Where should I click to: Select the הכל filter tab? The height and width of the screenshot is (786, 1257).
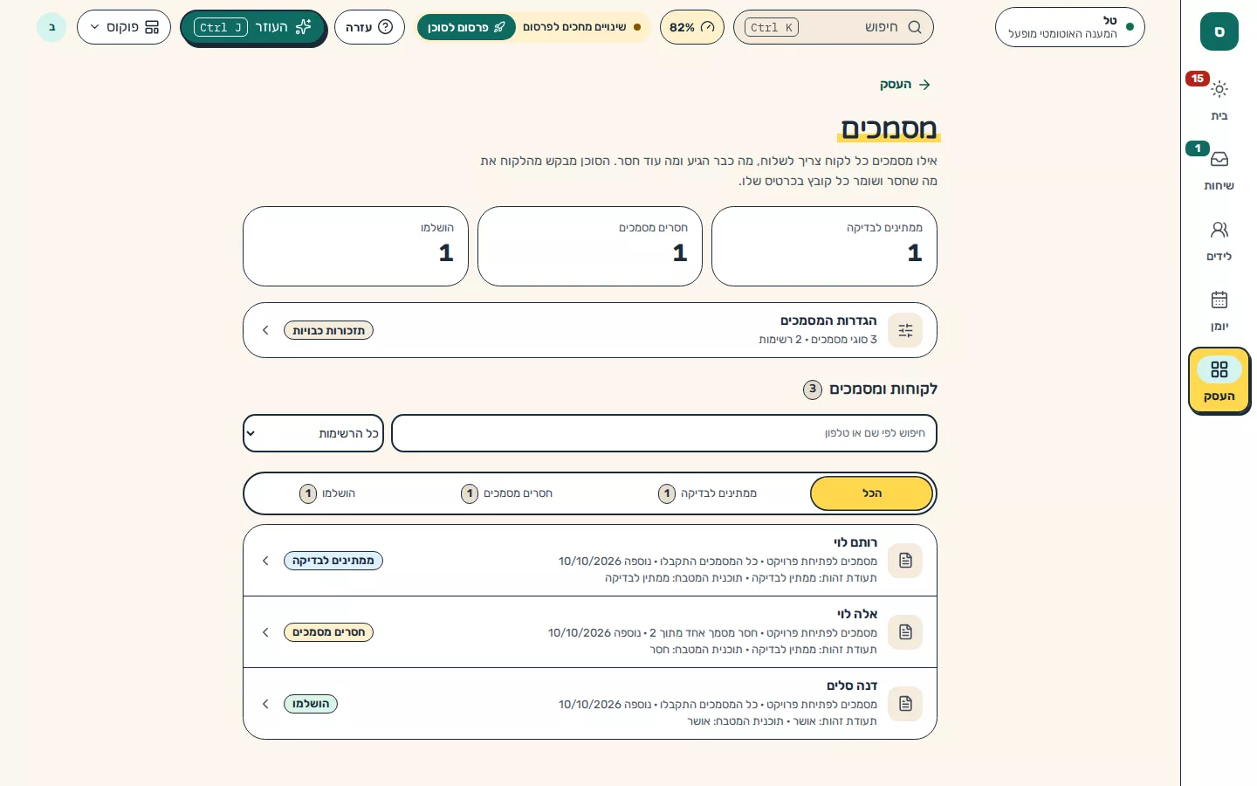(872, 493)
